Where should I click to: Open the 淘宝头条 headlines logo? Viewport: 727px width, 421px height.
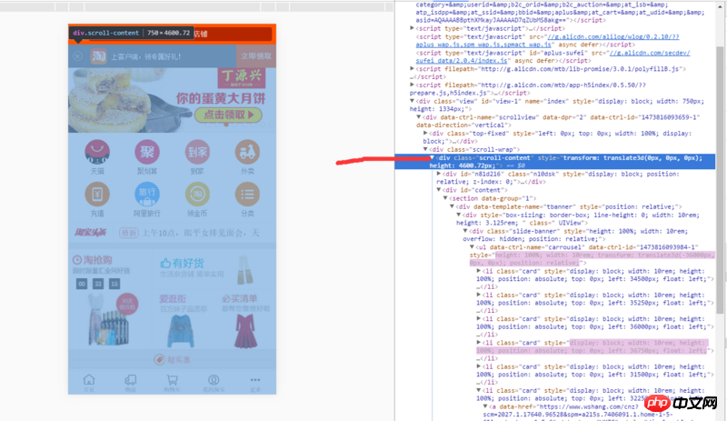pyautogui.click(x=91, y=232)
